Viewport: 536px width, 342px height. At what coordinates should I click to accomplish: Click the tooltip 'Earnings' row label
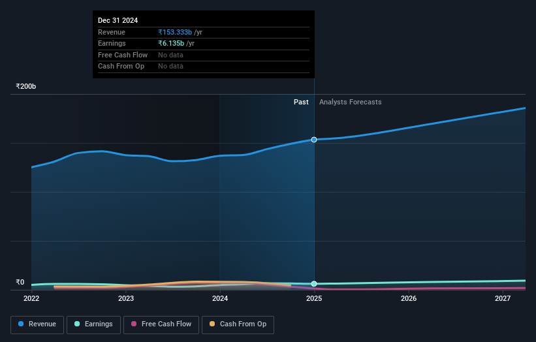pyautogui.click(x=112, y=43)
